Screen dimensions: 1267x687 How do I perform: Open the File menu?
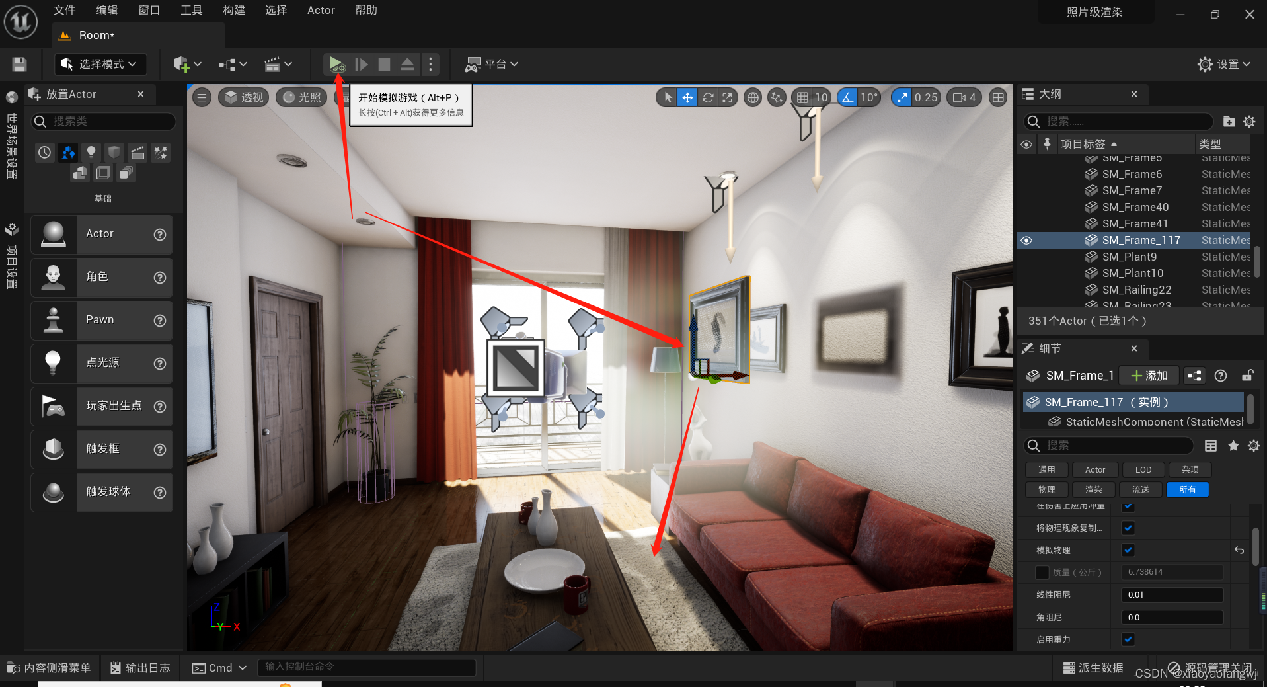tap(65, 10)
